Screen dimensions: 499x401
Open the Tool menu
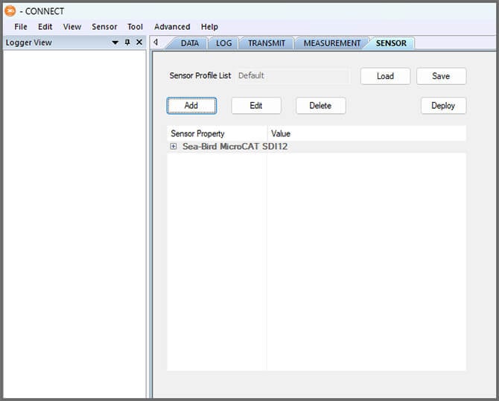point(135,27)
